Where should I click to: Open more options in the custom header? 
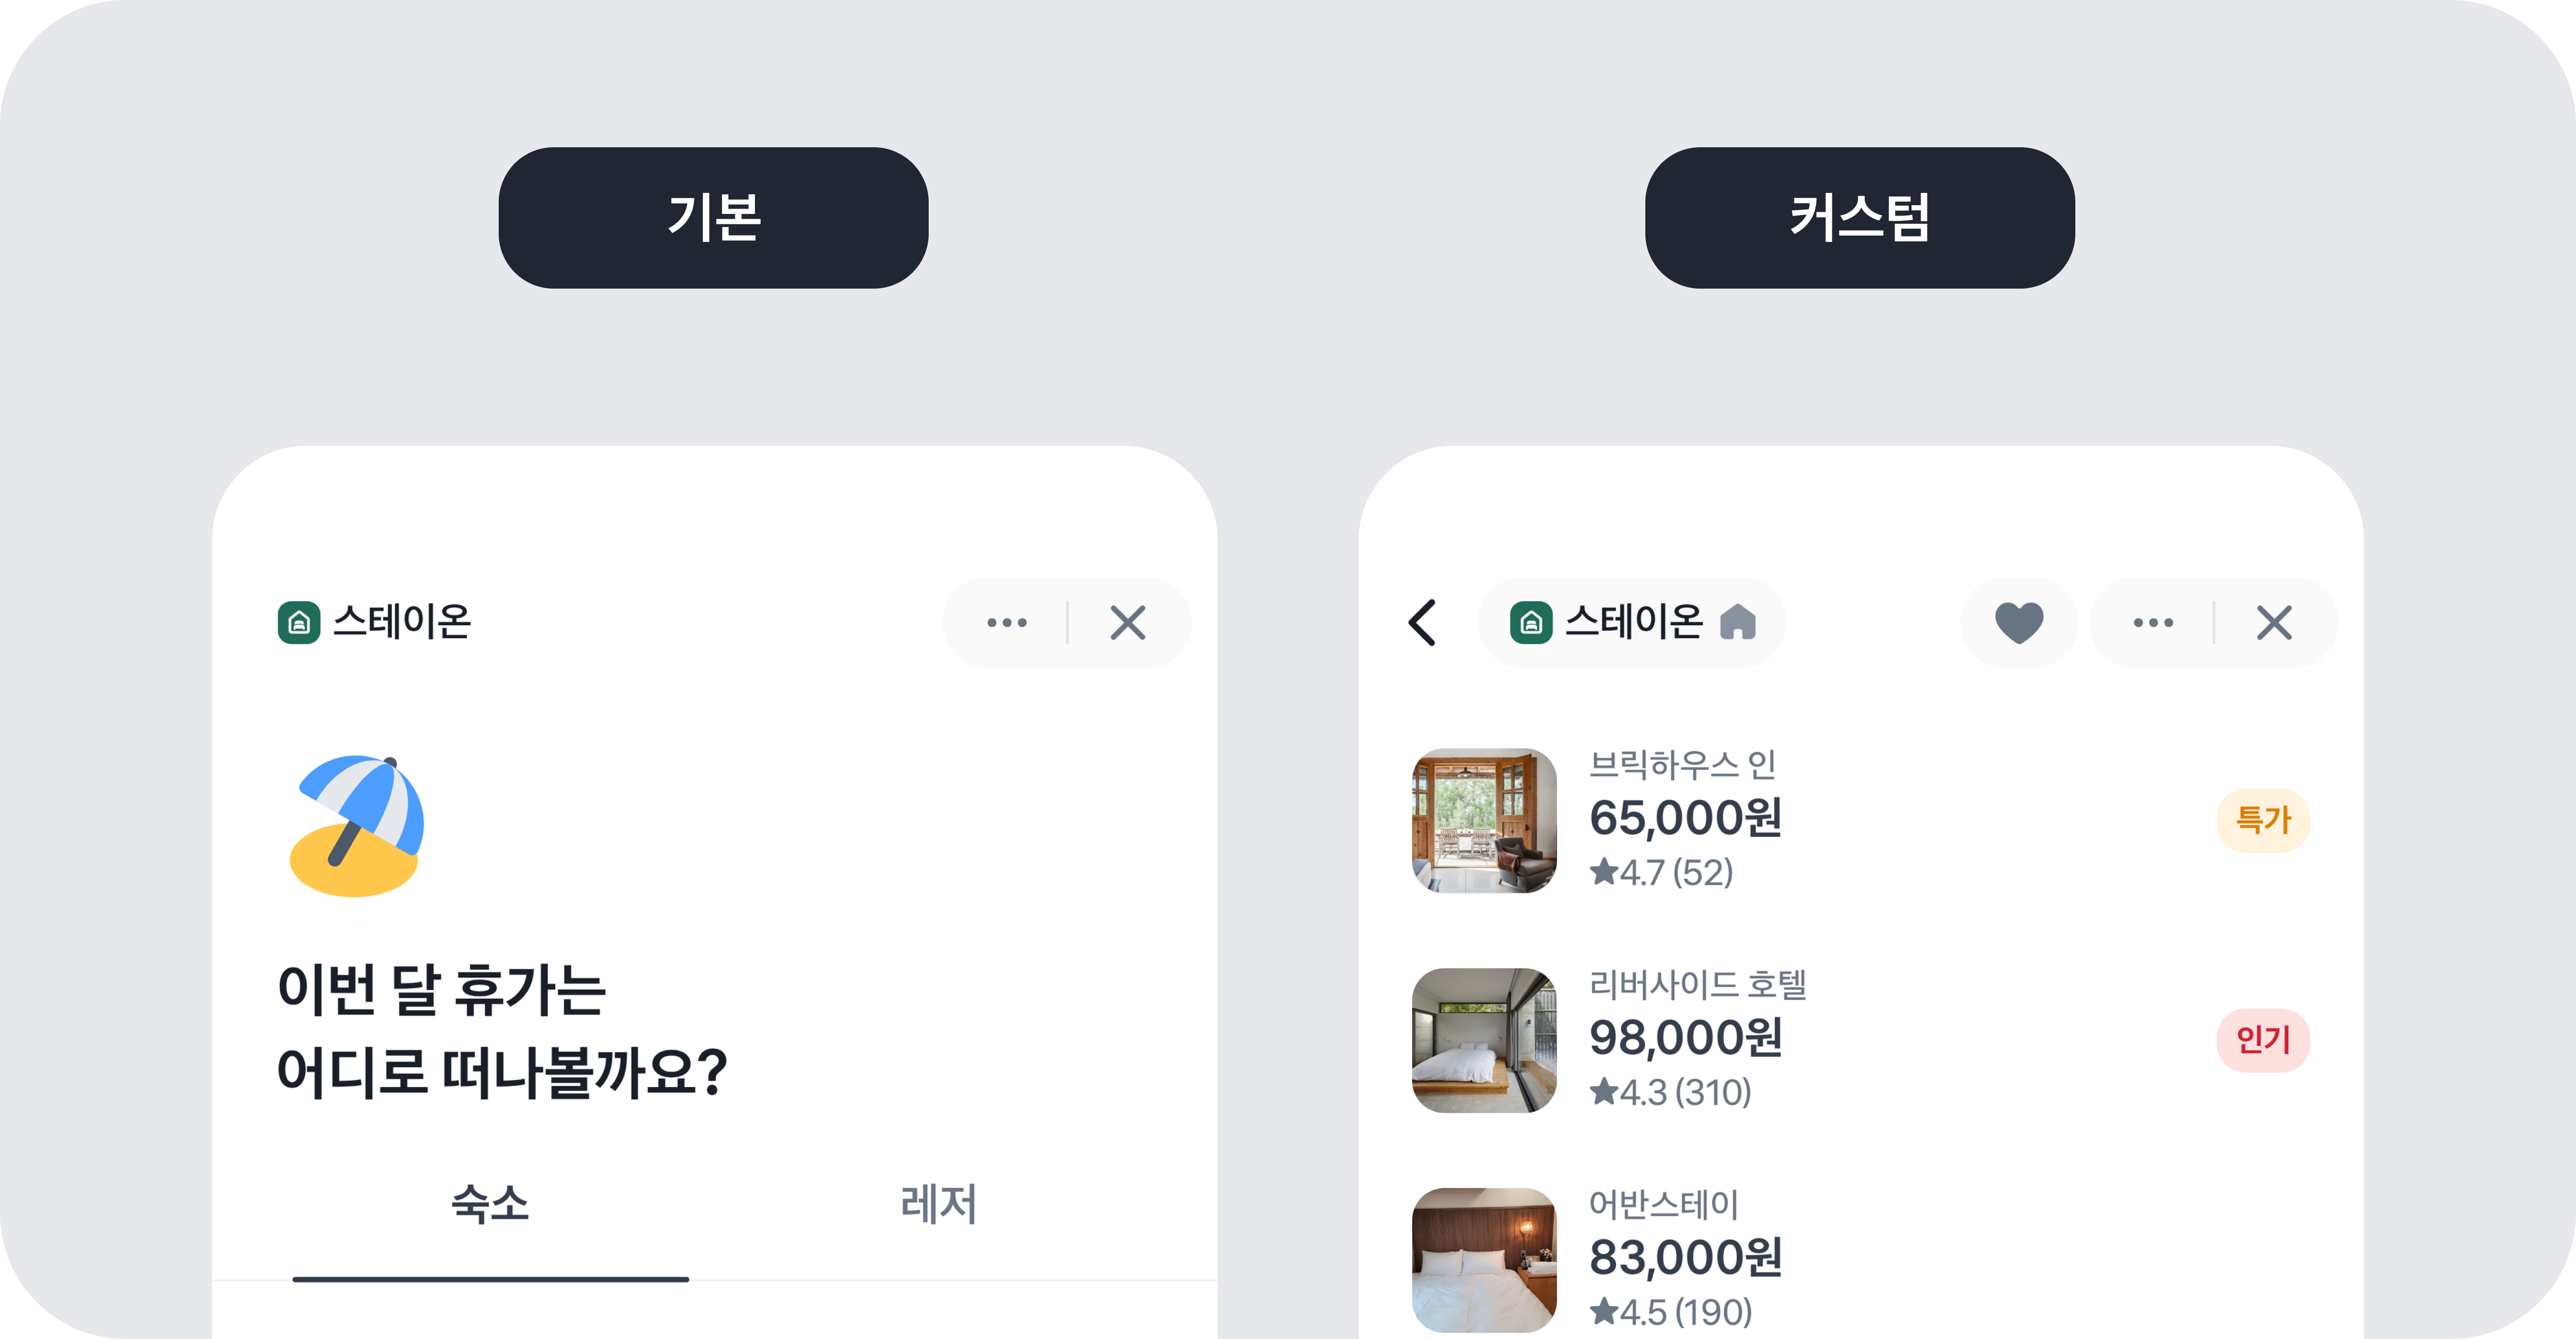pyautogui.click(x=2153, y=623)
